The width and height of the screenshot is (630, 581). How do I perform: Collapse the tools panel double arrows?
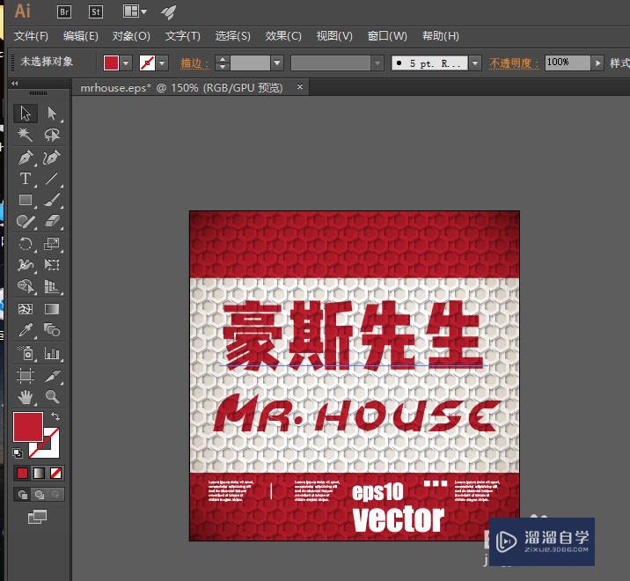tap(15, 84)
